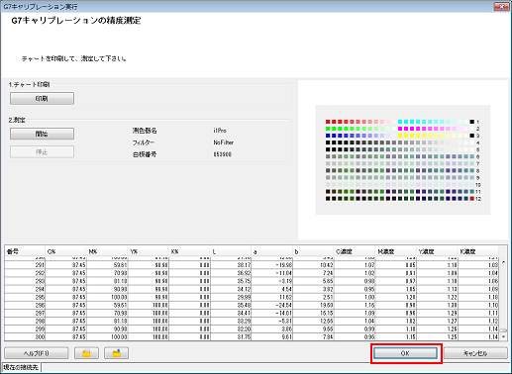Select the first cyan patch in chart row 1

coord(400,122)
